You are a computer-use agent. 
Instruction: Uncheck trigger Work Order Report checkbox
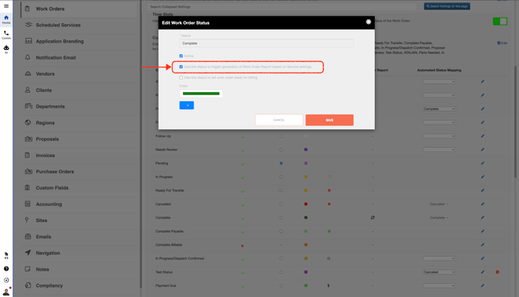(x=181, y=67)
